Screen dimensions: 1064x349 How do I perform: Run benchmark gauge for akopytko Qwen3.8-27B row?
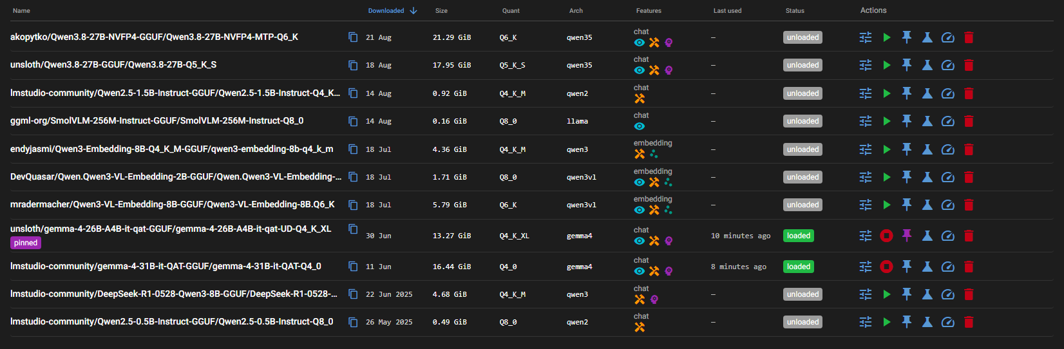tap(948, 37)
